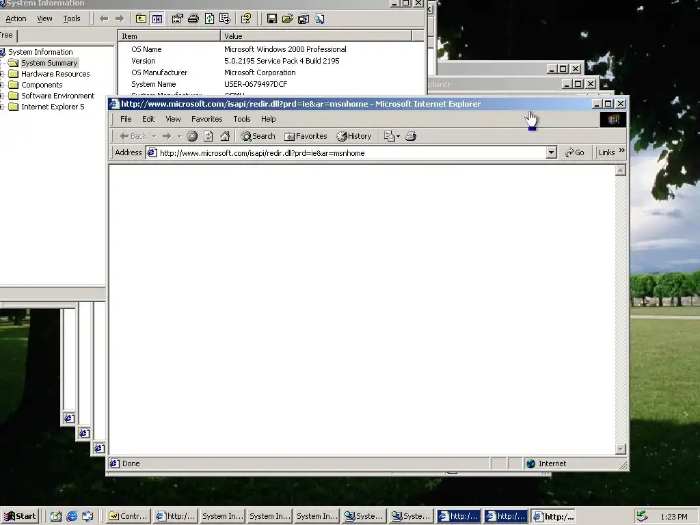The image size is (700, 525).
Task: Toggle Show/Hide console tree in System Information
Action: 157,18
